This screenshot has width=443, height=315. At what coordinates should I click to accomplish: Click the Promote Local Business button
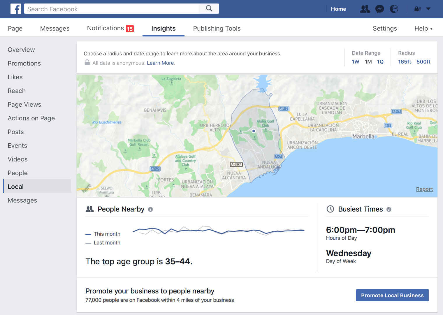[392, 295]
